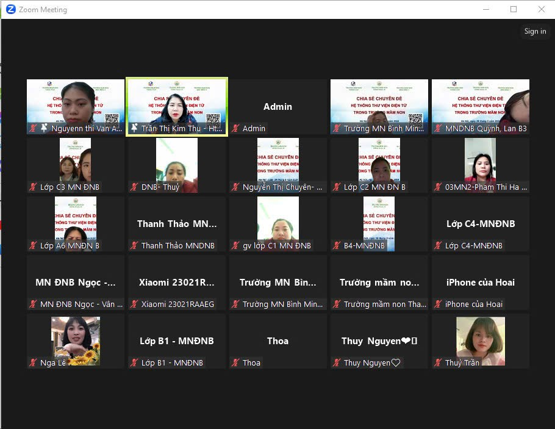555x429 pixels.
Task: Select the Lớp B1 - MNĐNB tile
Action: 177,341
